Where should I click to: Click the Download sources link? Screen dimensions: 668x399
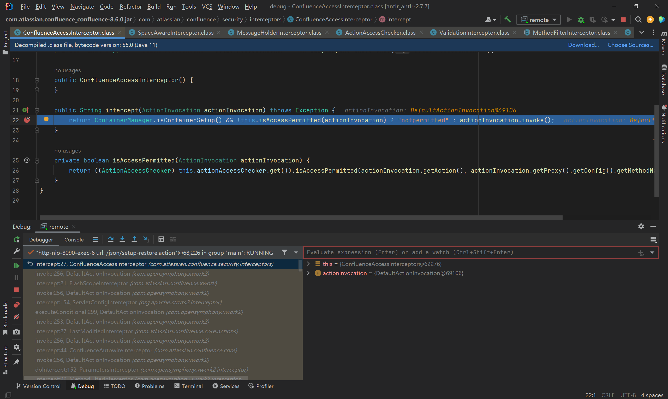pos(583,45)
